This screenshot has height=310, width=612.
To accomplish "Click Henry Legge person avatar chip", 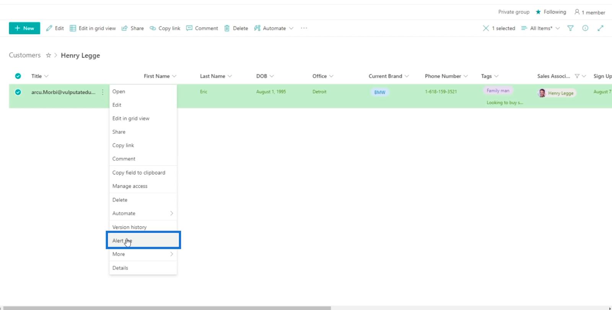I will (557, 93).
